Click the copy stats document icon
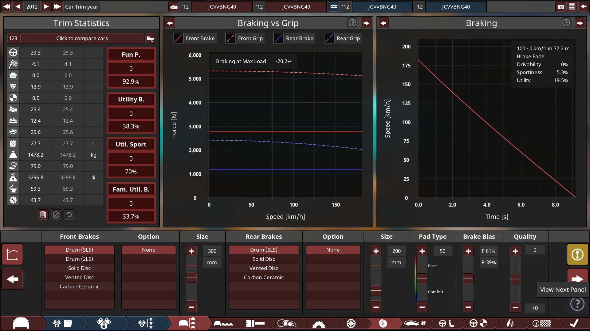Viewport: 590px width, 331px height. (43, 215)
